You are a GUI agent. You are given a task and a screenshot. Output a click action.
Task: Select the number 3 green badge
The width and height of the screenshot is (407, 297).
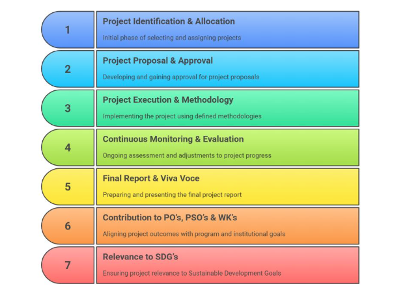point(68,108)
